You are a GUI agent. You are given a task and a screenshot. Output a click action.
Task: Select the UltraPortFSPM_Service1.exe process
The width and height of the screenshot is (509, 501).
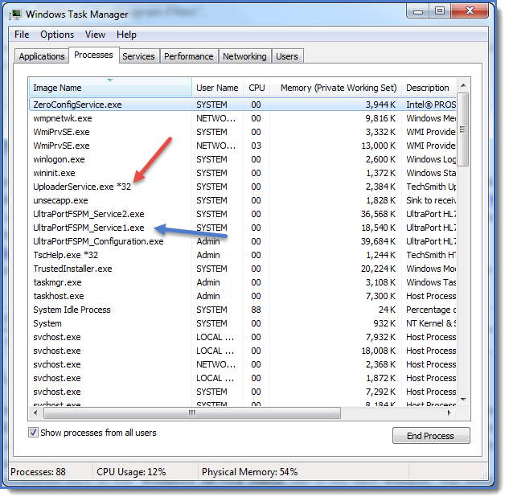[88, 228]
